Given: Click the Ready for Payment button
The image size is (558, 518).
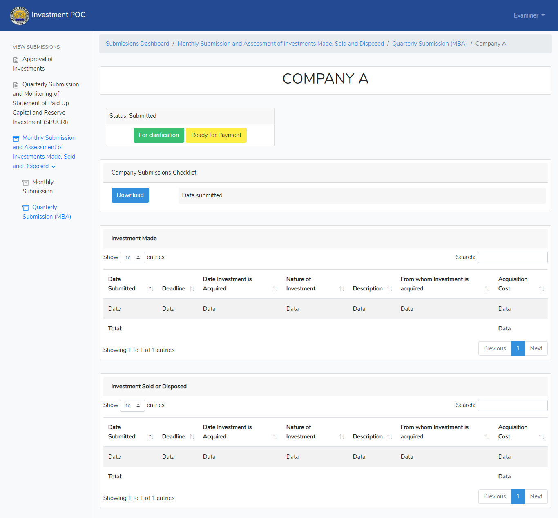Looking at the screenshot, I should coord(216,135).
